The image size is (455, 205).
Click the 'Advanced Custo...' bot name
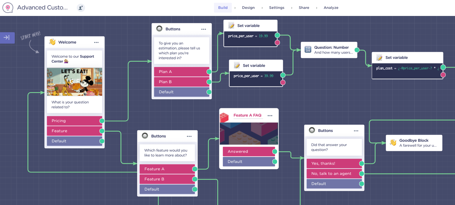(x=42, y=8)
